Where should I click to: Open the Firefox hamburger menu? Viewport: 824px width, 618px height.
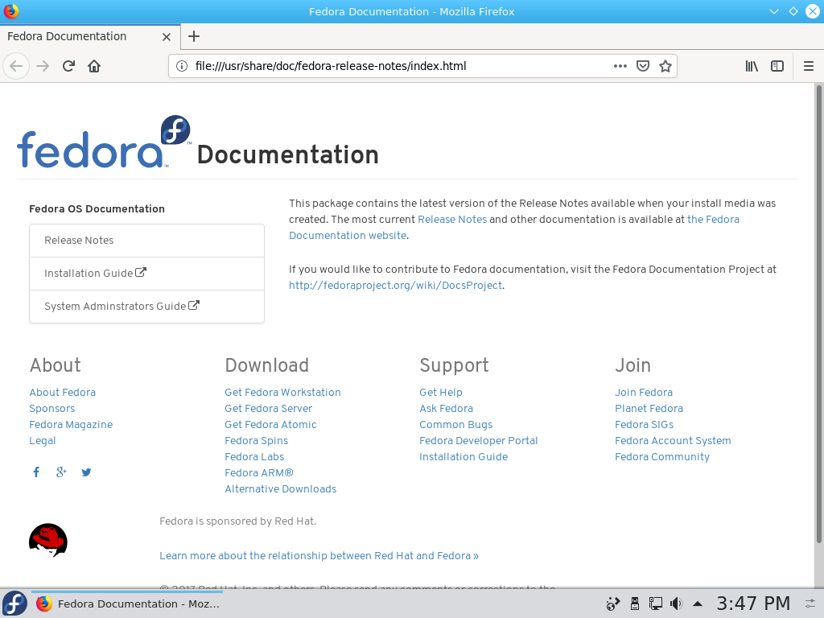click(x=809, y=66)
